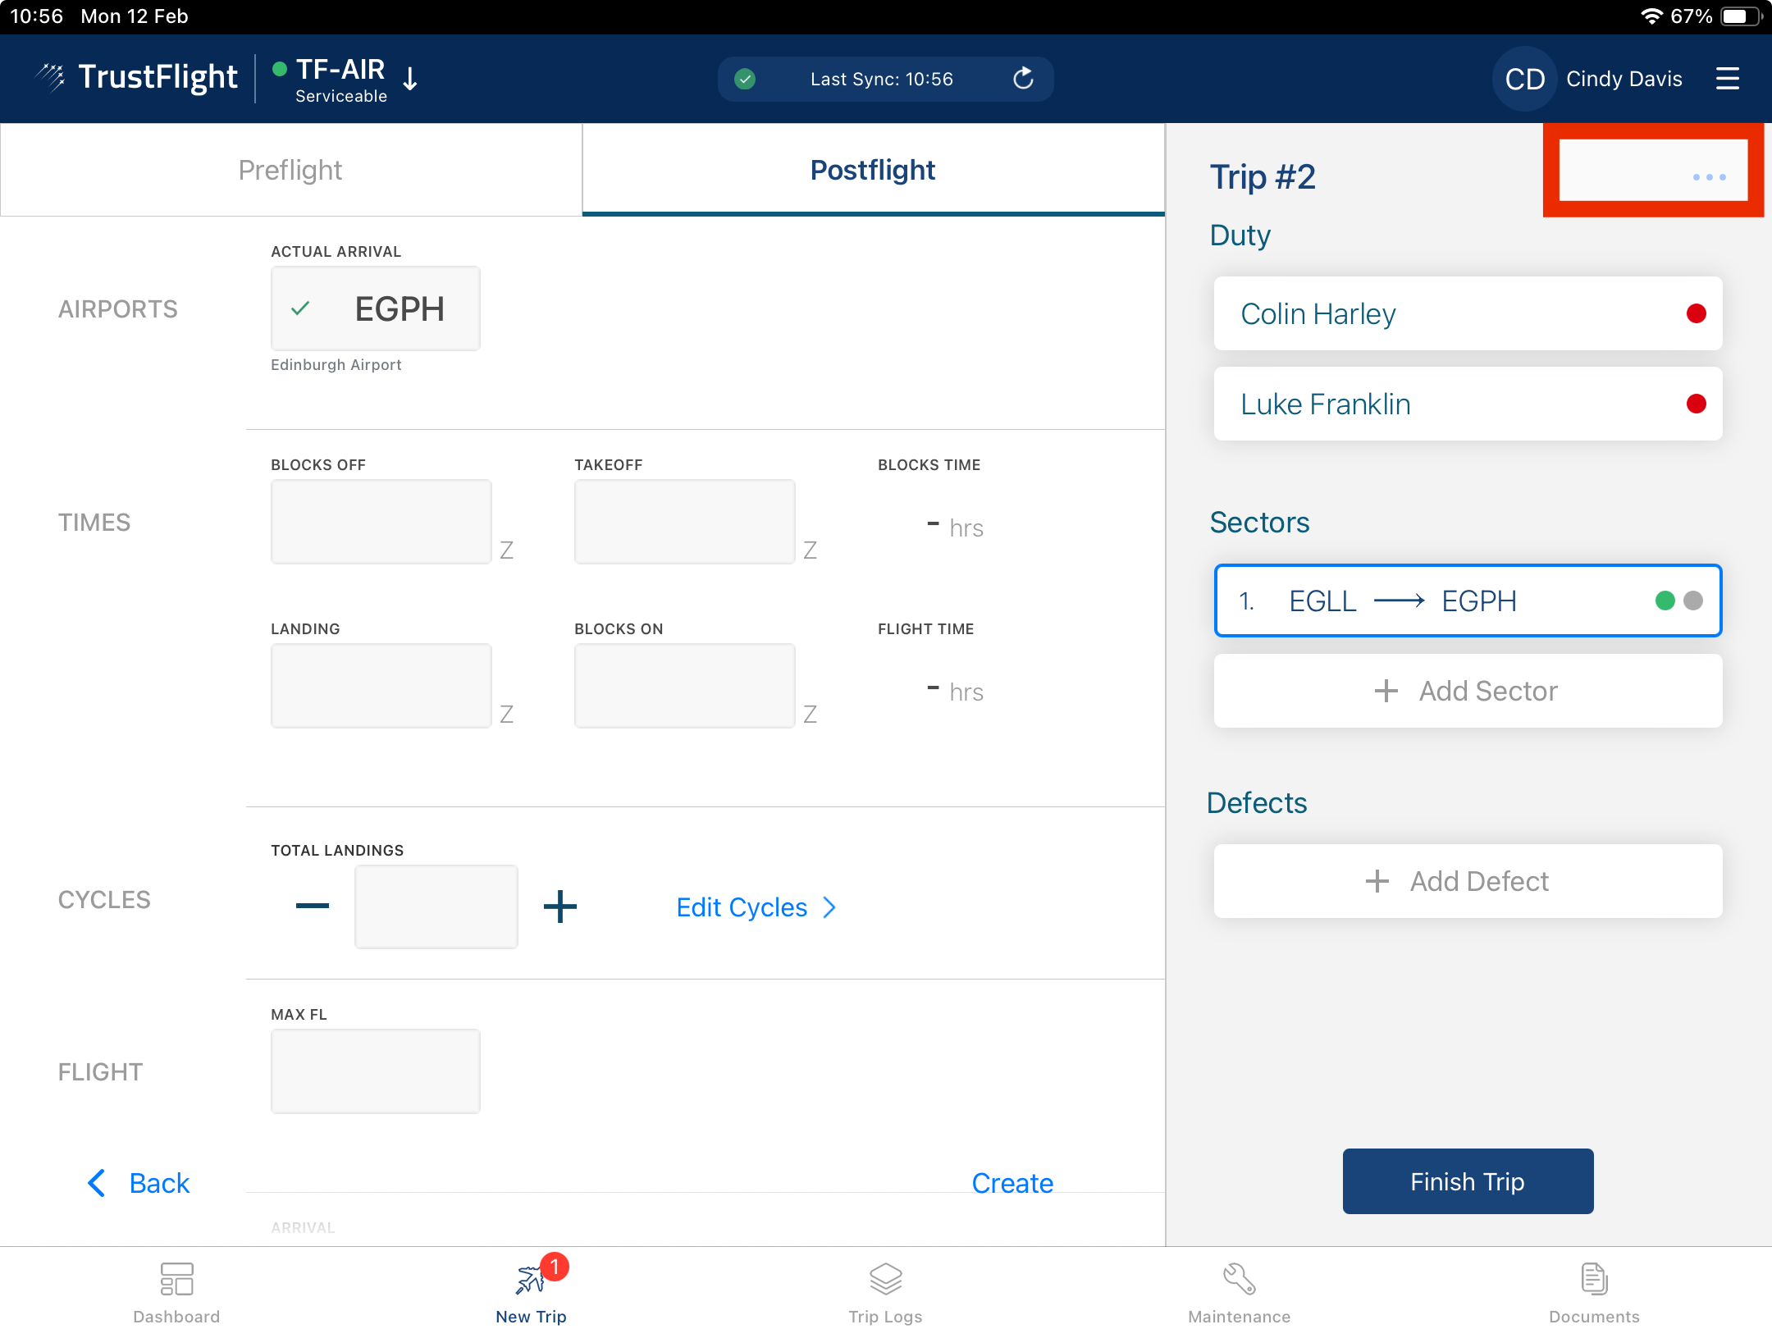This screenshot has width=1772, height=1329.
Task: Open Edit Cycles chevron link
Action: [x=756, y=907]
